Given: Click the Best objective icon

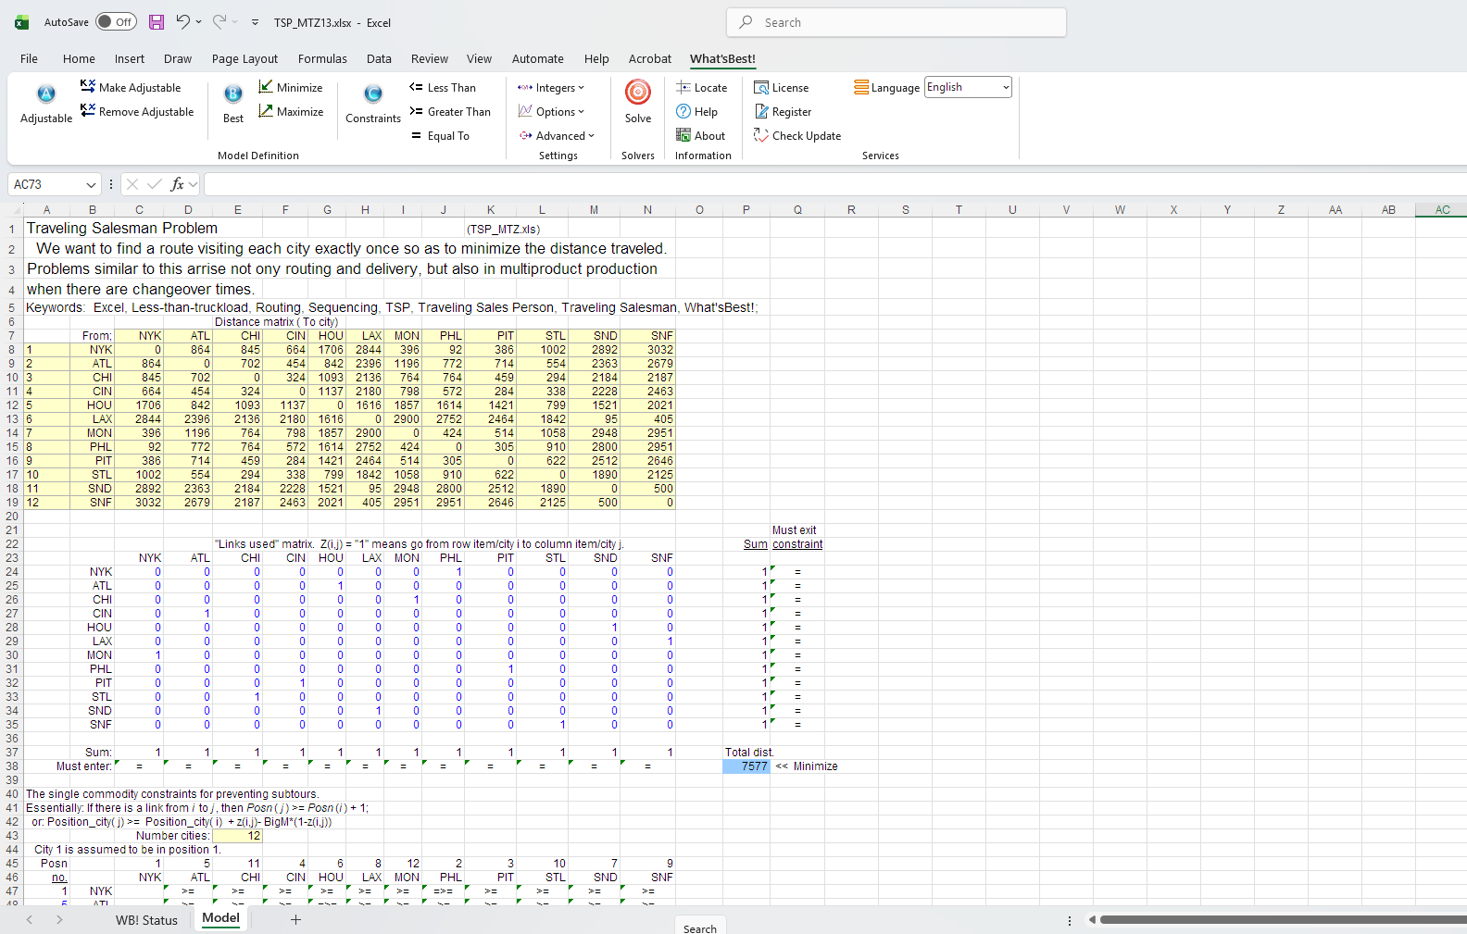Looking at the screenshot, I should (233, 94).
